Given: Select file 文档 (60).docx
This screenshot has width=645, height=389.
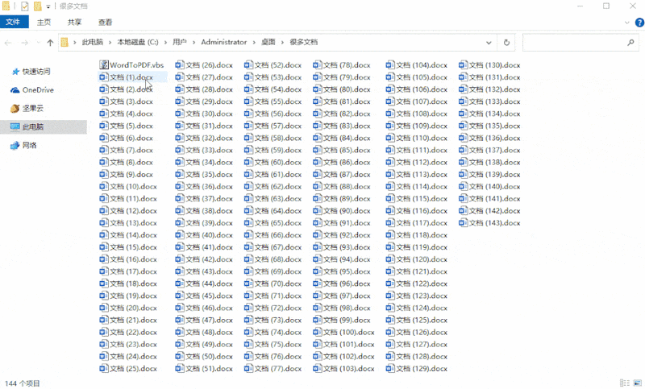Looking at the screenshot, I should click(273, 162).
